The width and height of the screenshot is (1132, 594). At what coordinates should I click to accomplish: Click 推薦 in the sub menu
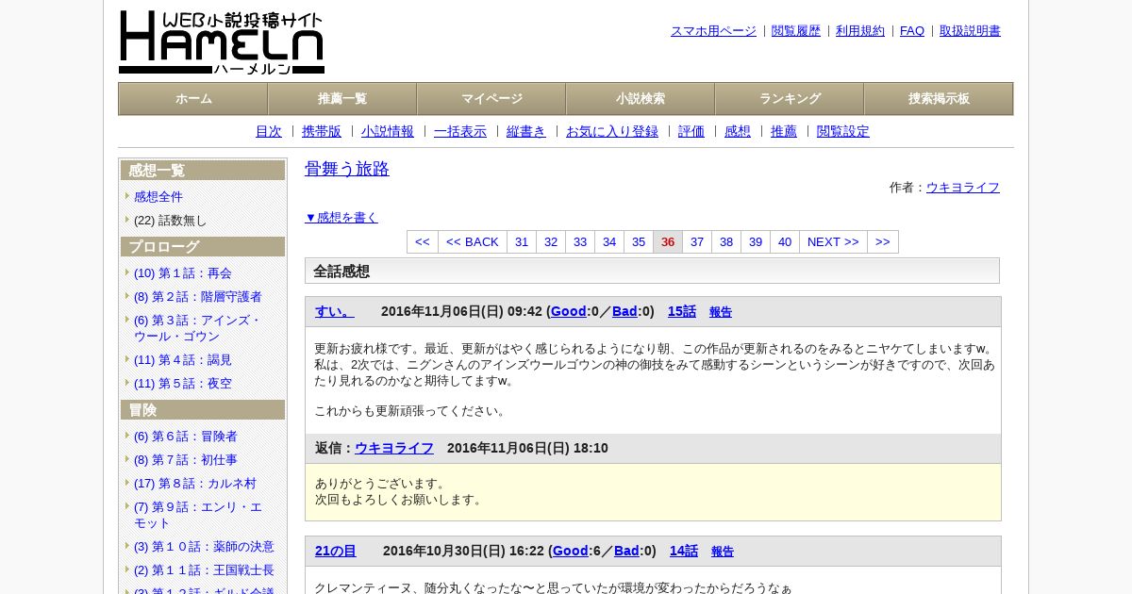point(784,131)
